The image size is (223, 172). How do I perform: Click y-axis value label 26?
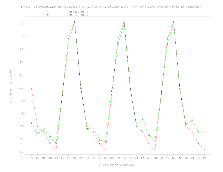click(x=21, y=62)
